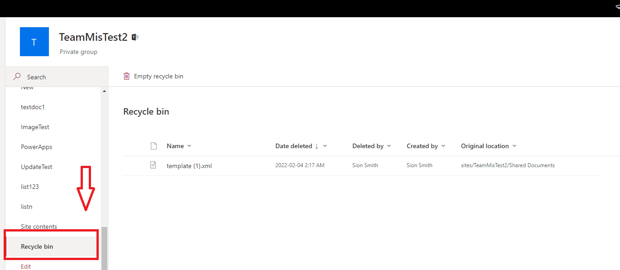Open the Deleted by filter dropdown
Screen dimensions: 620x270
[389, 146]
